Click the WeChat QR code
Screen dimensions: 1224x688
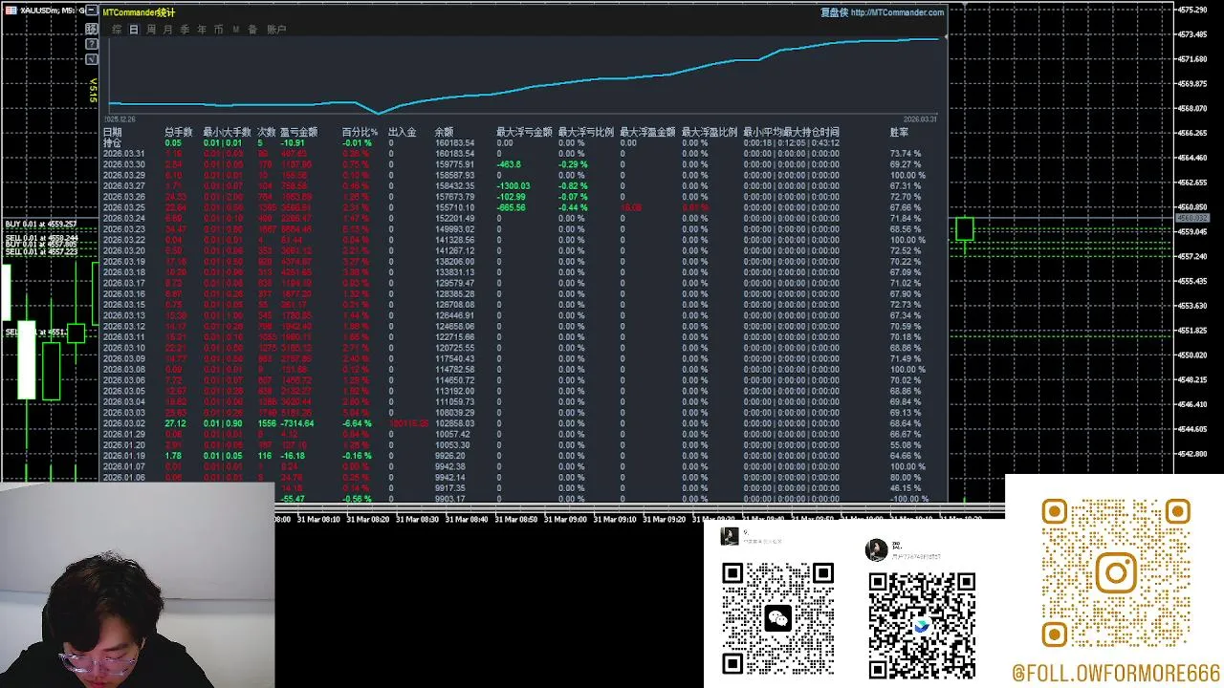(x=777, y=620)
